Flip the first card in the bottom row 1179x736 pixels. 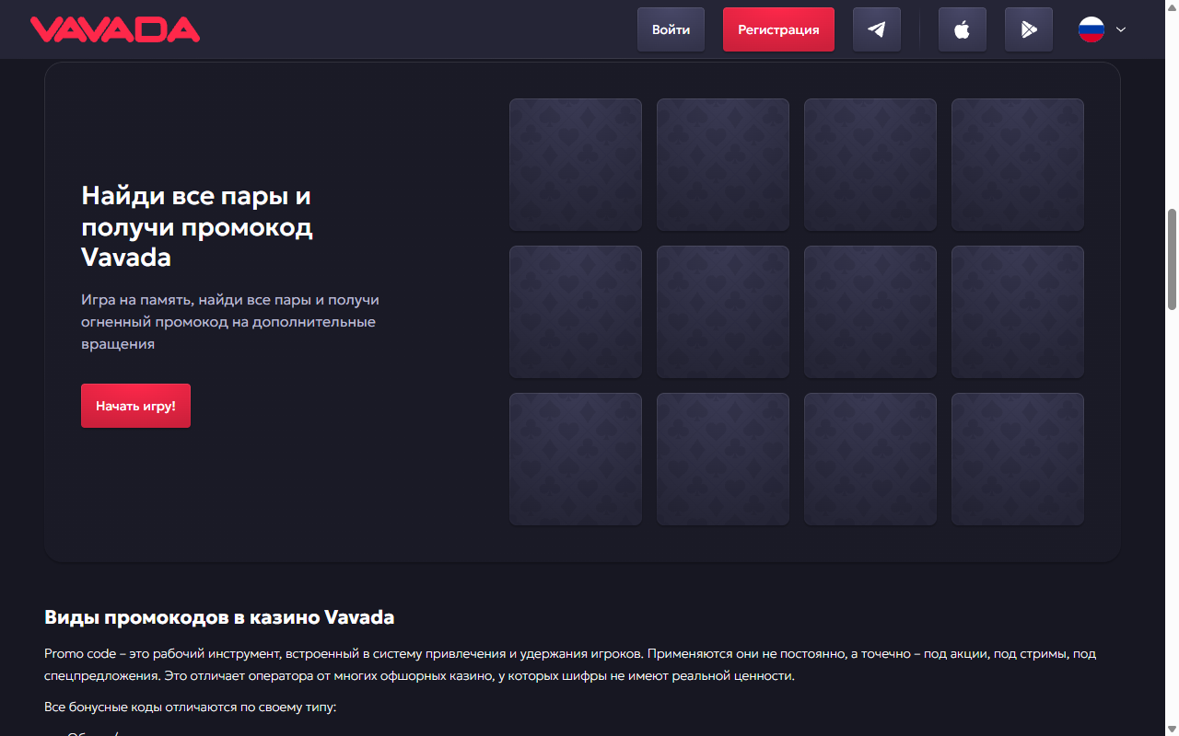[576, 459]
